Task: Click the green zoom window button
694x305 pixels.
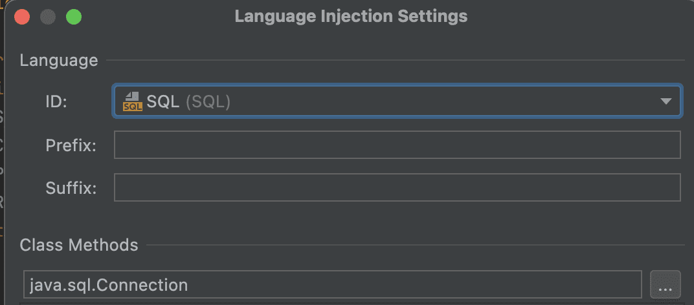Action: tap(74, 16)
